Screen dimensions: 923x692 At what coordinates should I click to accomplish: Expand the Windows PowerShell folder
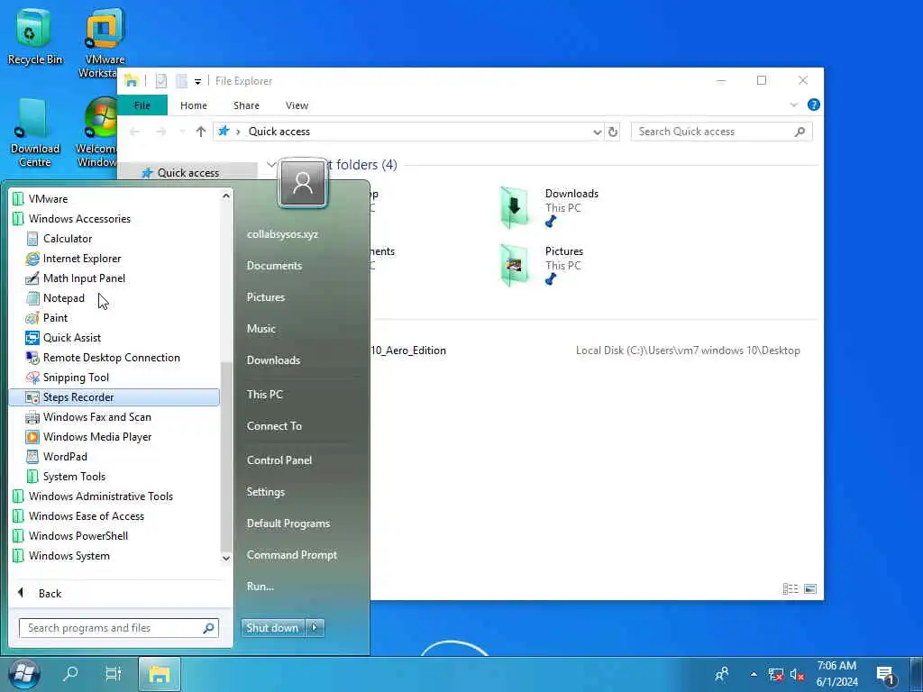70,536
